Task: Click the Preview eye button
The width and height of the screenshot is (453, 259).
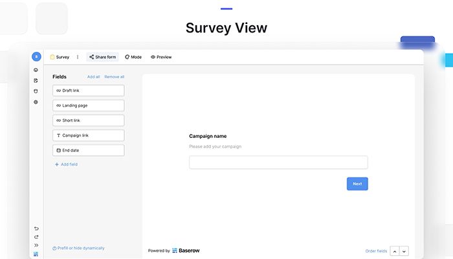Action: (161, 57)
